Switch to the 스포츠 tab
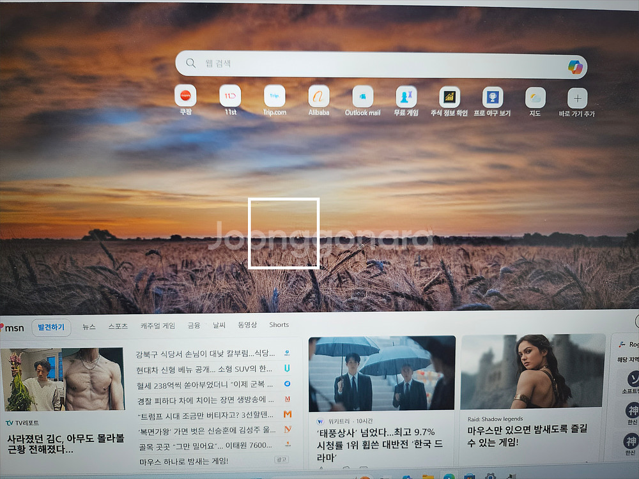 click(x=118, y=326)
